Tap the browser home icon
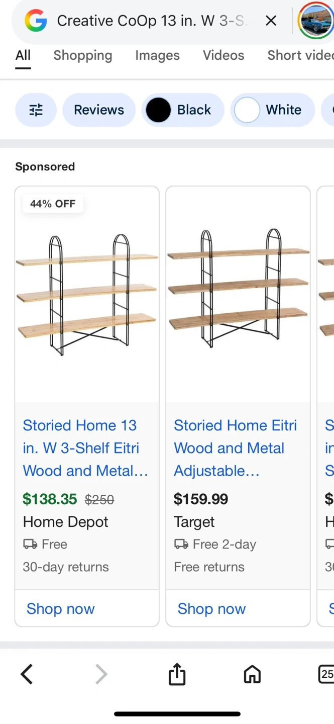The image size is (334, 724). [x=252, y=674]
